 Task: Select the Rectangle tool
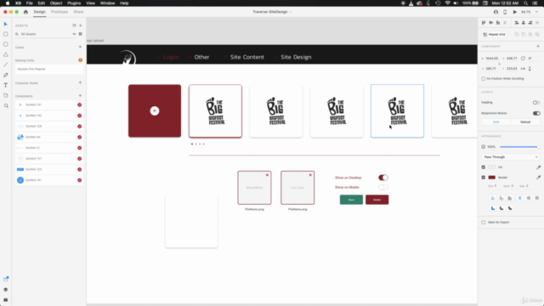pos(6,34)
